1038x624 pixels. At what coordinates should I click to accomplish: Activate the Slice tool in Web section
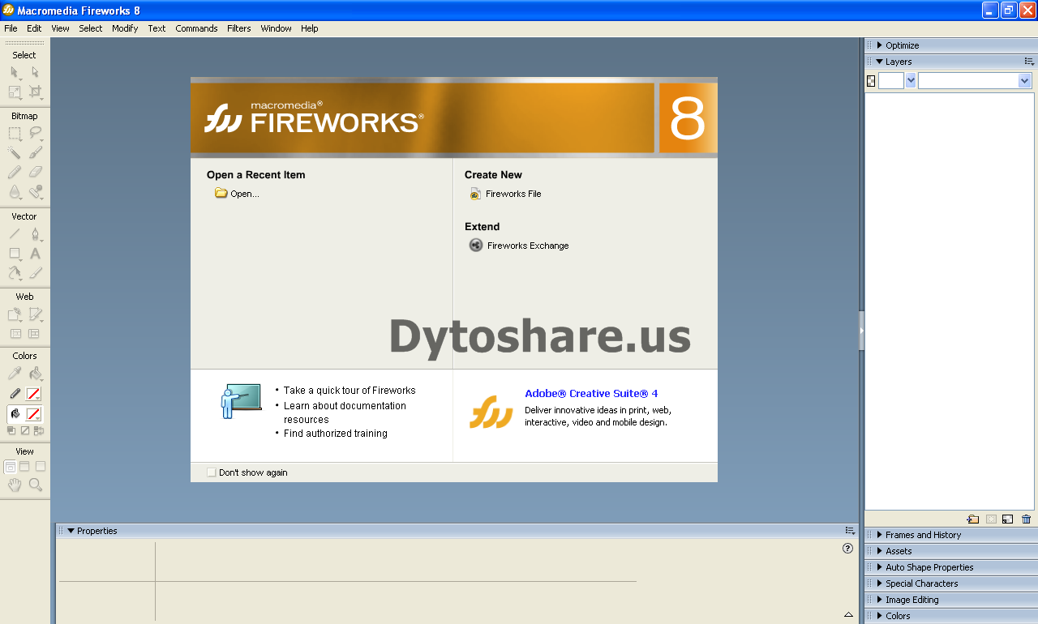pyautogui.click(x=34, y=314)
